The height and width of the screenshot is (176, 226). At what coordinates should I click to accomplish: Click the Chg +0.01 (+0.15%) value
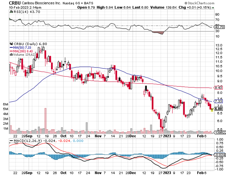195,7
